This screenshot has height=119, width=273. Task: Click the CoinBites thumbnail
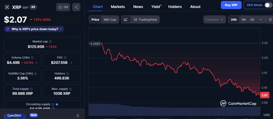(15, 116)
